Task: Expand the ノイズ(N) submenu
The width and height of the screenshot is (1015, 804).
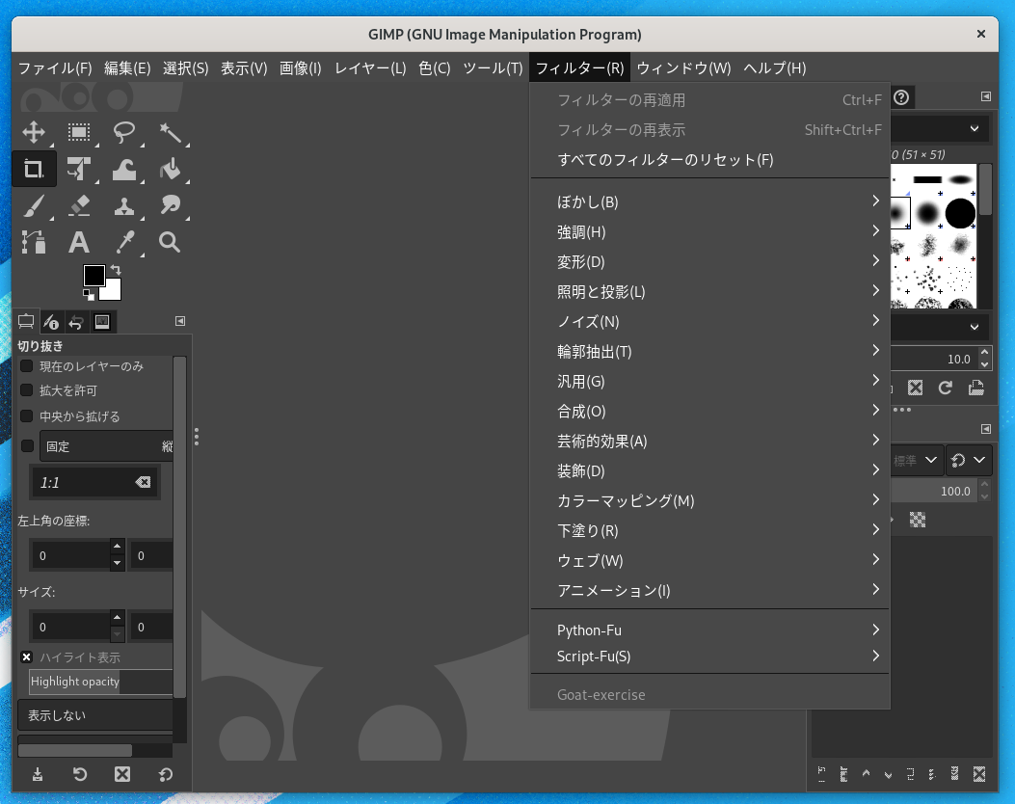Action: click(709, 321)
